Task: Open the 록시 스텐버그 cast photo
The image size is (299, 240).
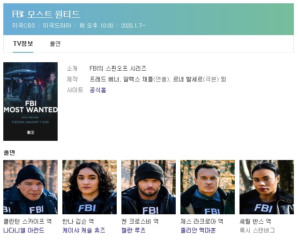Action: click(267, 187)
